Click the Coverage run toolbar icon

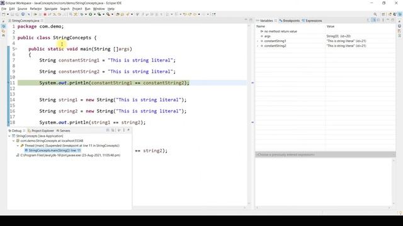99,14
